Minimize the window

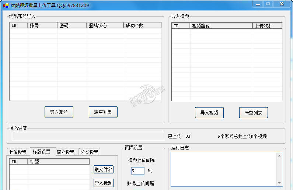258,4
